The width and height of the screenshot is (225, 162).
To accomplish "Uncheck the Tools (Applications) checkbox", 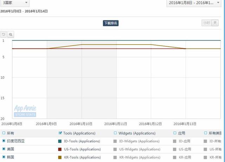I will pyautogui.click(x=60, y=133).
